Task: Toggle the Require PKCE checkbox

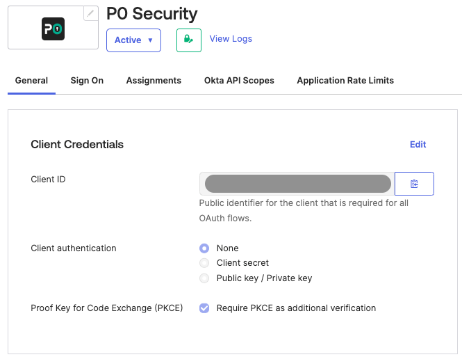Action: (x=204, y=308)
